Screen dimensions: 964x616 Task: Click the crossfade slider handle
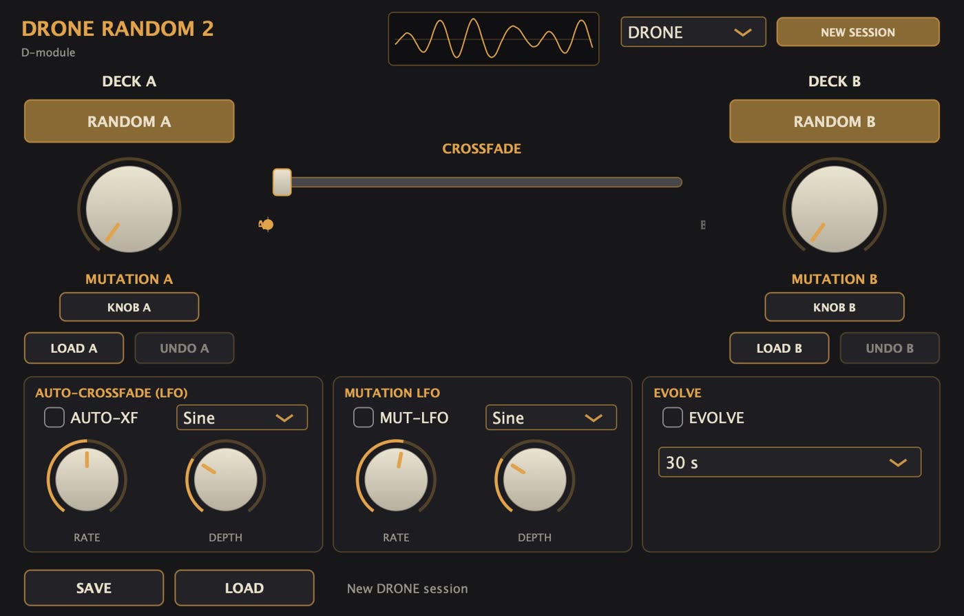click(282, 182)
